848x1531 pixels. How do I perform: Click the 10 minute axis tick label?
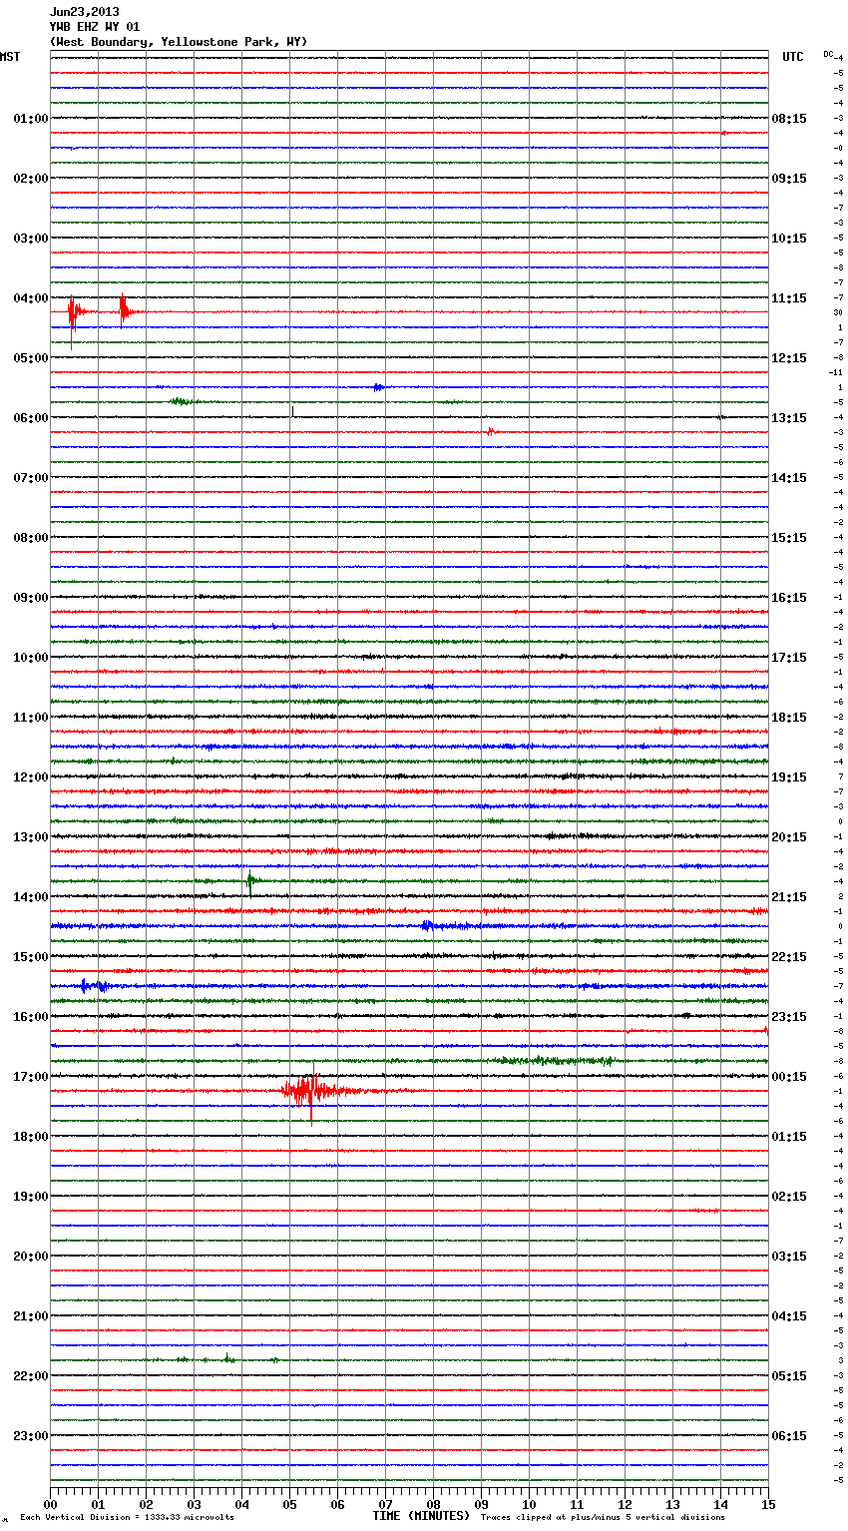529,1504
